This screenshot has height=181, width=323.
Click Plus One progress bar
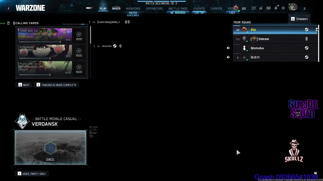pos(35,75)
